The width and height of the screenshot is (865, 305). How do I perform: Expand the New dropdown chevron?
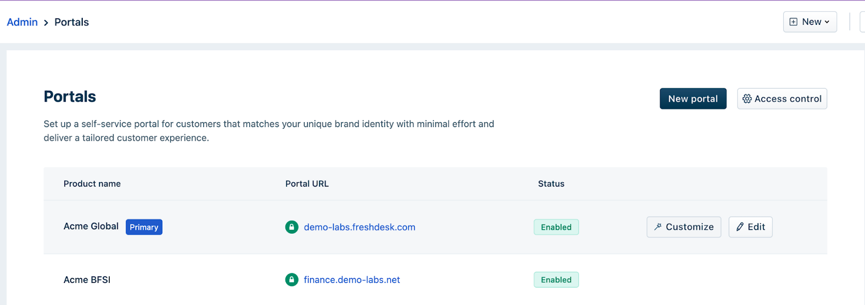[x=827, y=22]
